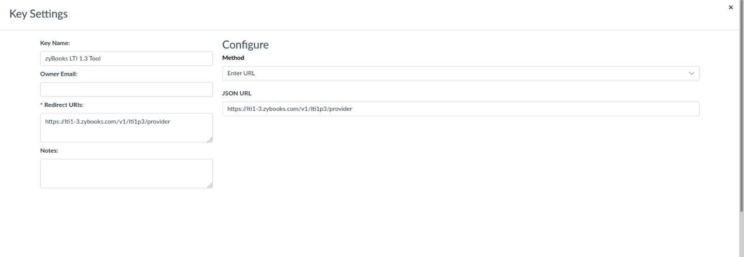The height and width of the screenshot is (257, 744).
Task: Click the required asterisk before Redirect URIs
Action: click(41, 105)
